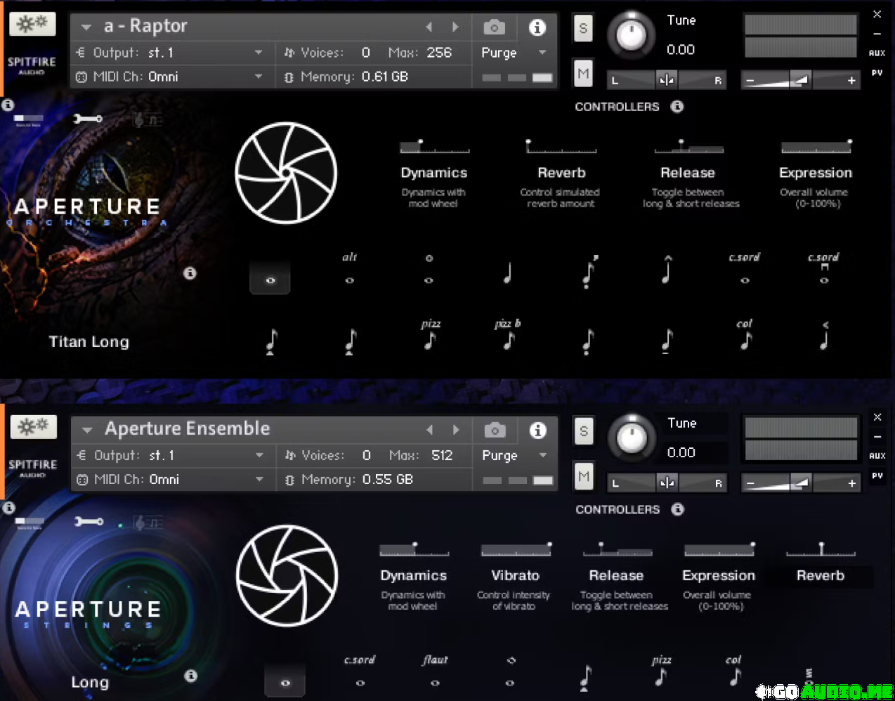Select the 'alt' long articulation in Raptor
895x701 pixels.
349,270
